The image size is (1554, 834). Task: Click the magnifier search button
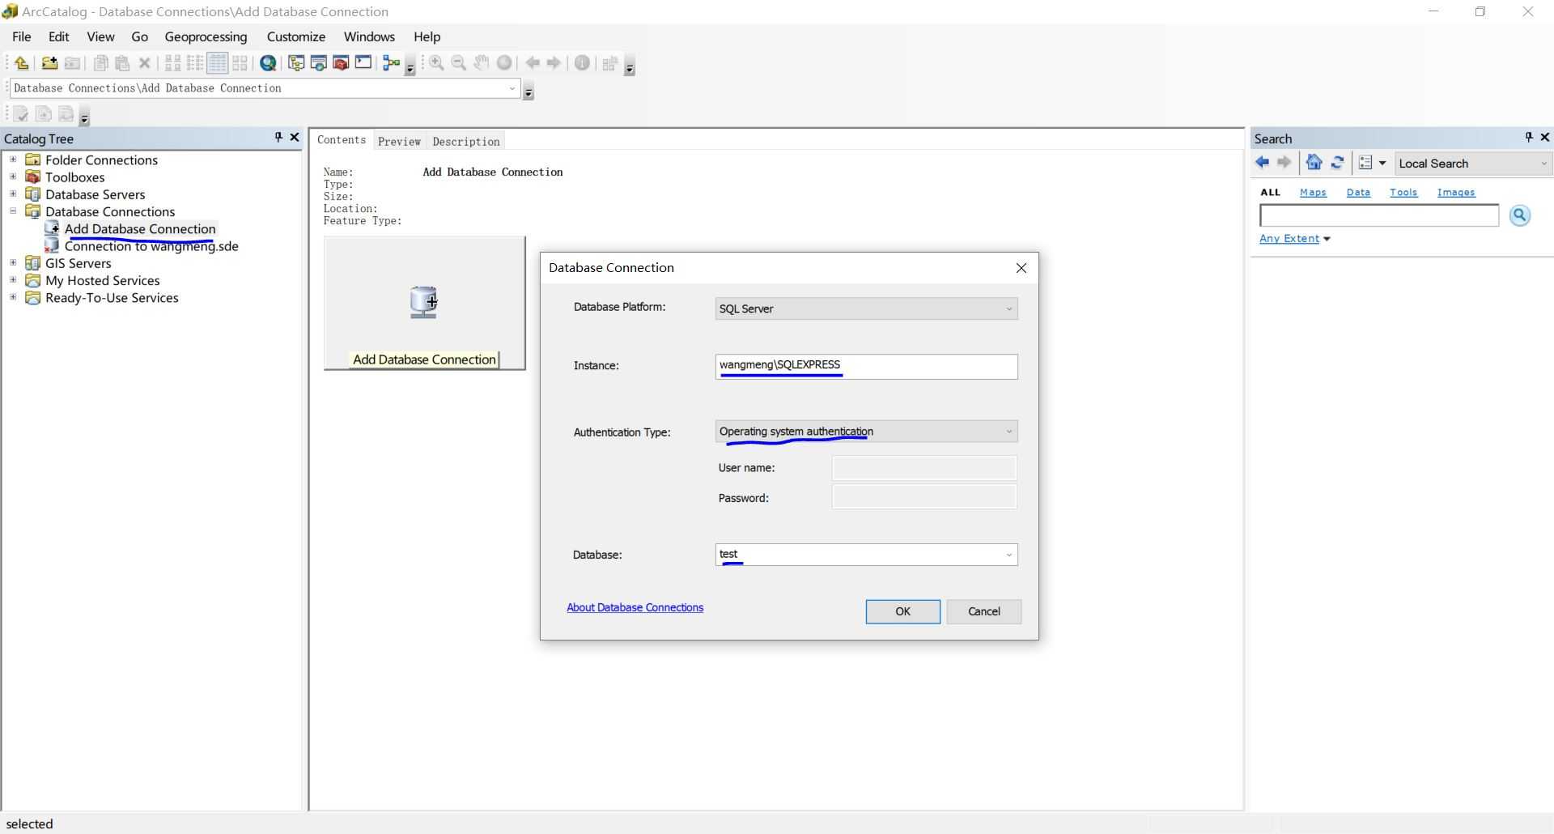tap(1520, 215)
